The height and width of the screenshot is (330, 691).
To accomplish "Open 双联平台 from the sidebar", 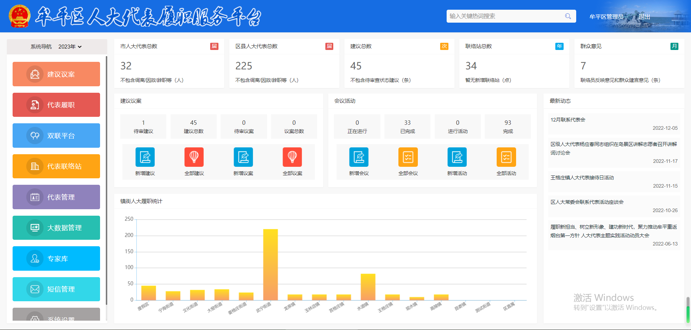I will (x=56, y=136).
